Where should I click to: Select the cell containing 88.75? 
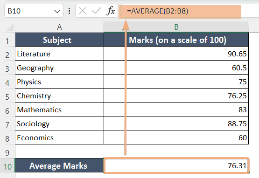click(x=176, y=123)
